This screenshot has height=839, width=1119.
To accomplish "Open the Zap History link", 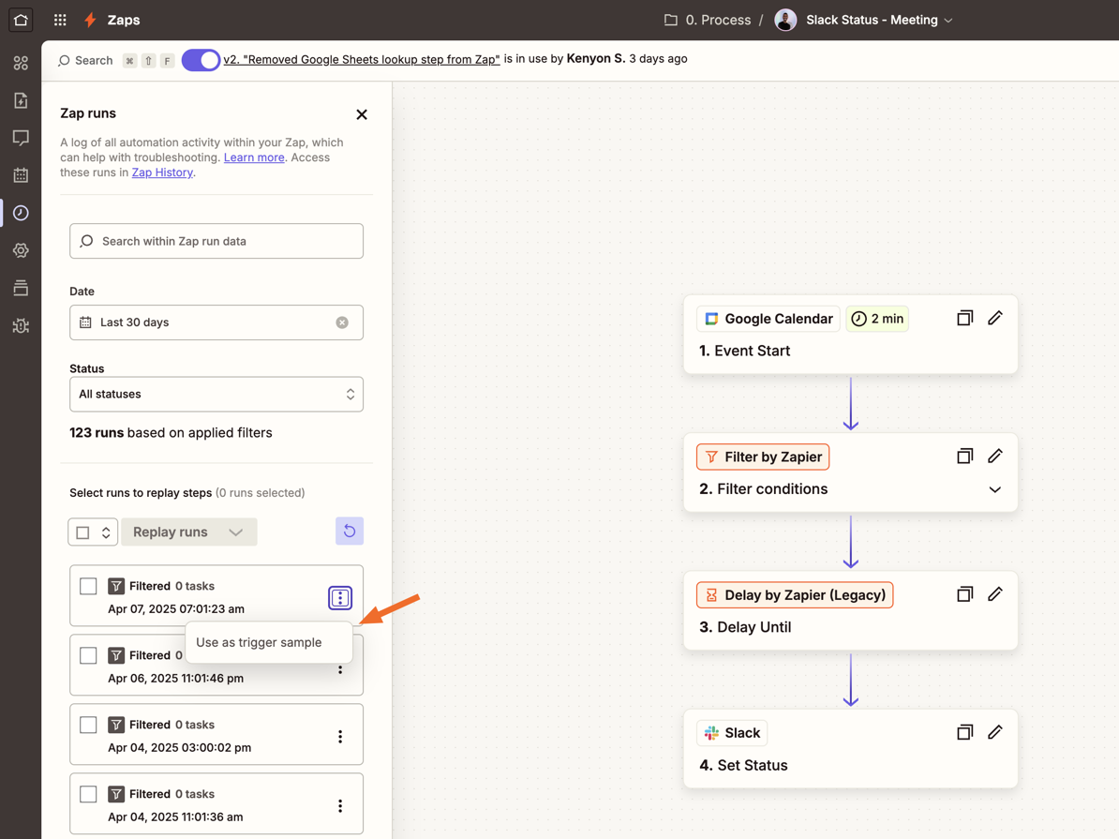I will click(x=162, y=172).
